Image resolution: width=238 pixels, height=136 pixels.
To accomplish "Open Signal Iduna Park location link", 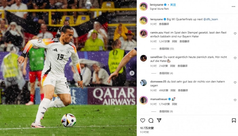I will 159,9.
